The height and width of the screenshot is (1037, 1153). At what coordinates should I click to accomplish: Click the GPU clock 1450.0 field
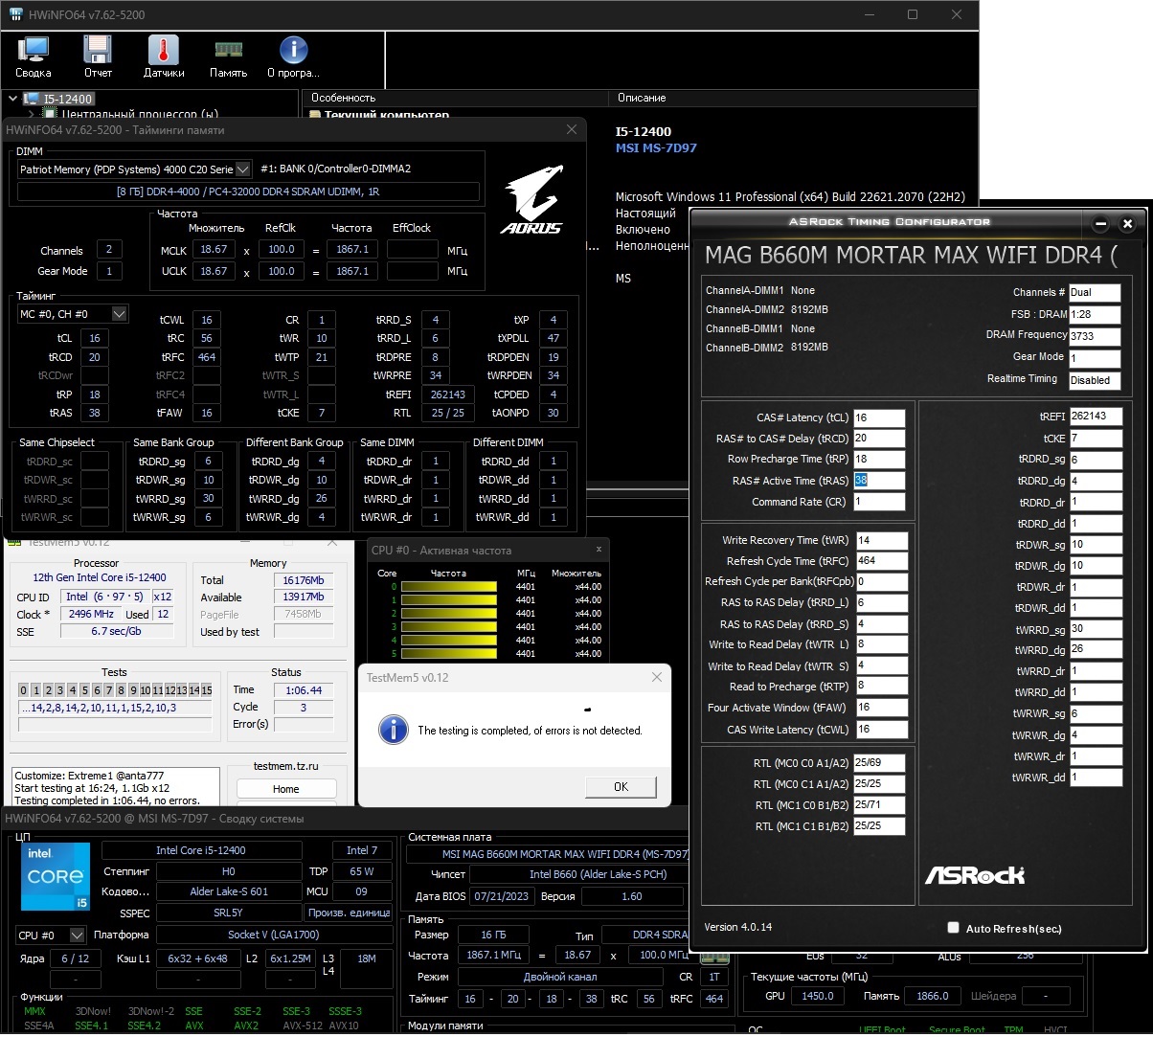click(x=817, y=996)
